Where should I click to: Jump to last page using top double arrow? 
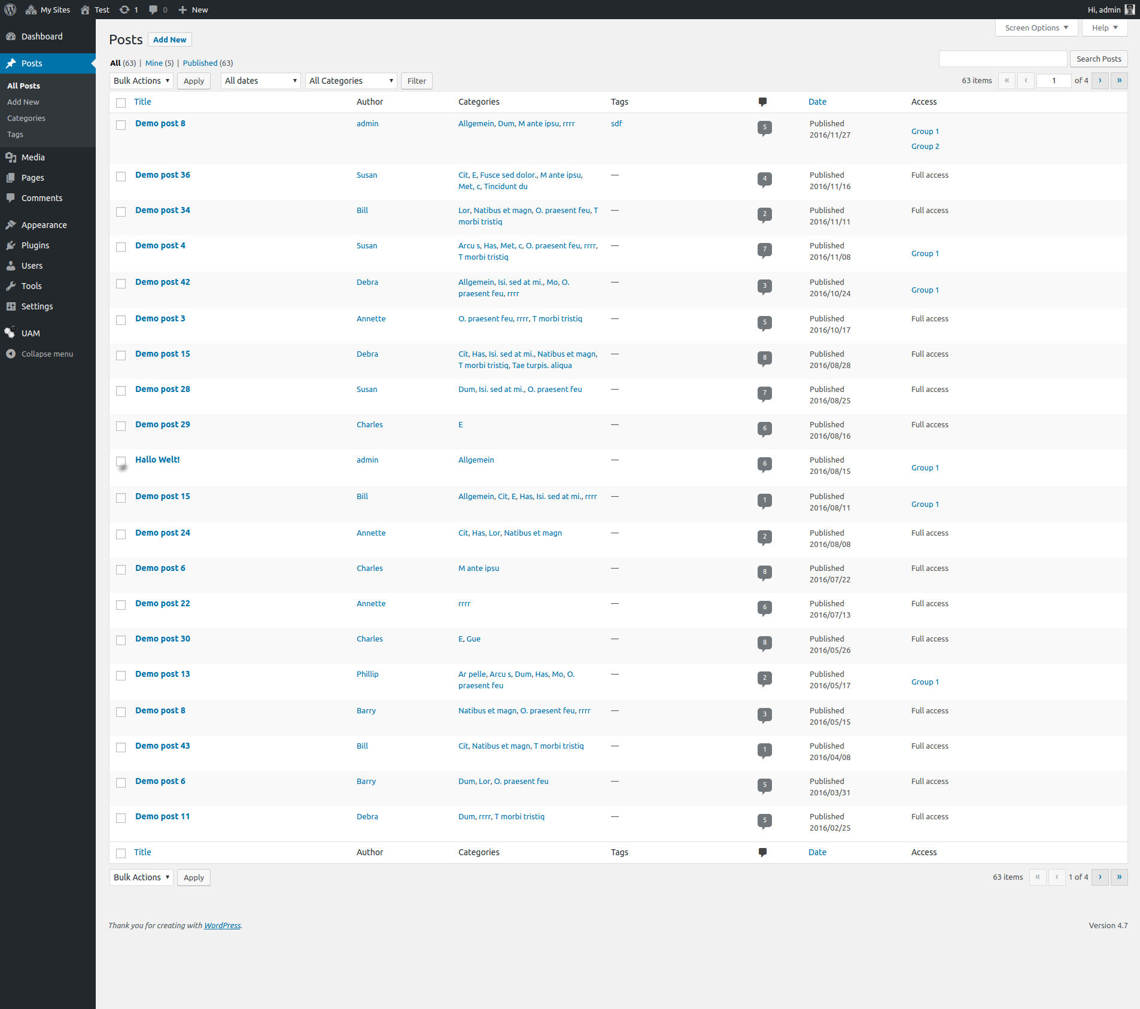(x=1118, y=80)
